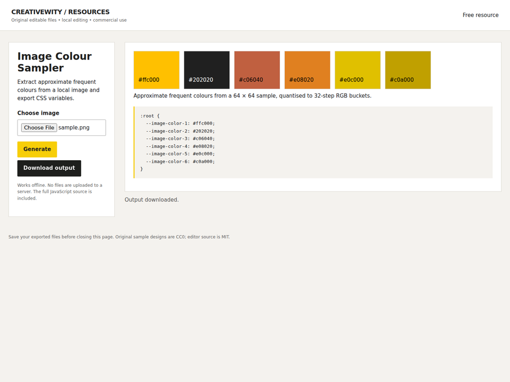
Task: Choose the #e0c000 mustard swatch
Action: tap(358, 70)
